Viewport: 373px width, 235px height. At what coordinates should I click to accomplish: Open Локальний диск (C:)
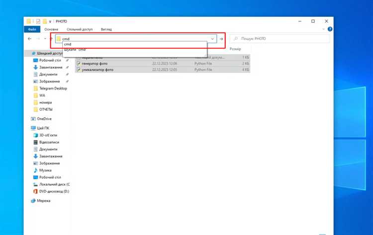pos(54,184)
